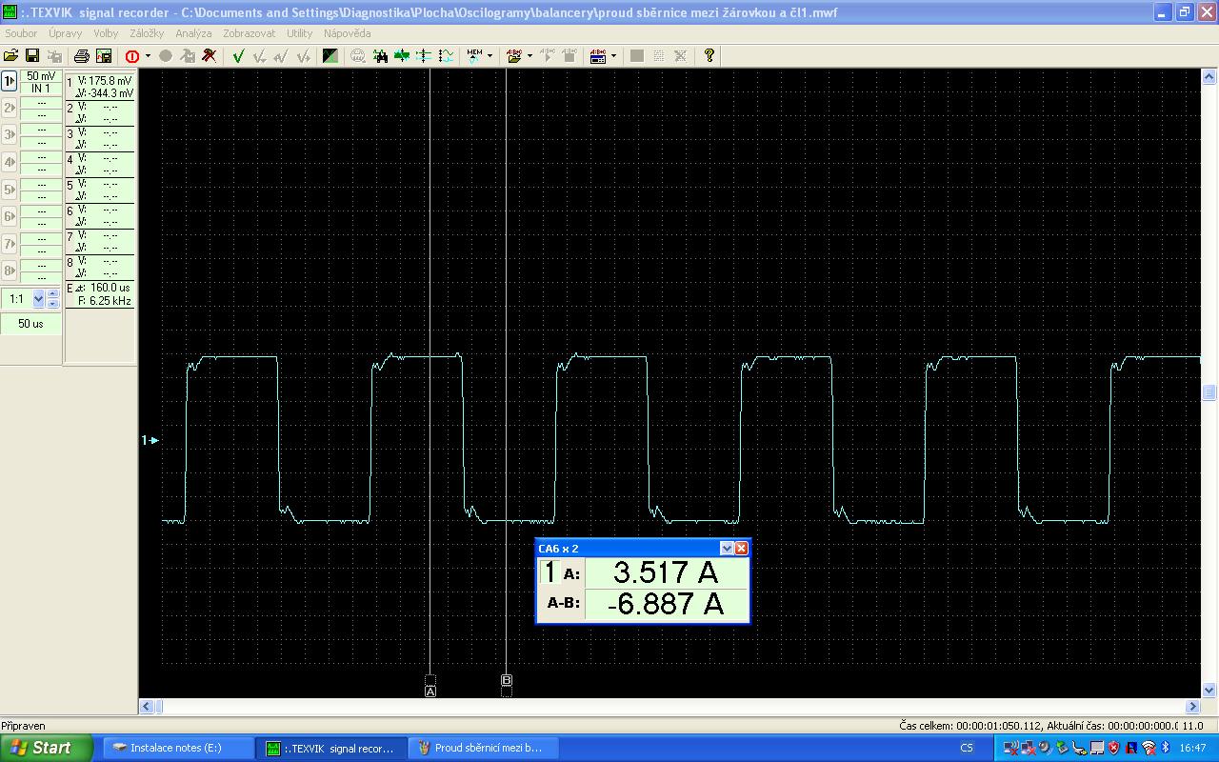The image size is (1219, 762).
Task: Toggle channel 7 button
Action: (10, 243)
